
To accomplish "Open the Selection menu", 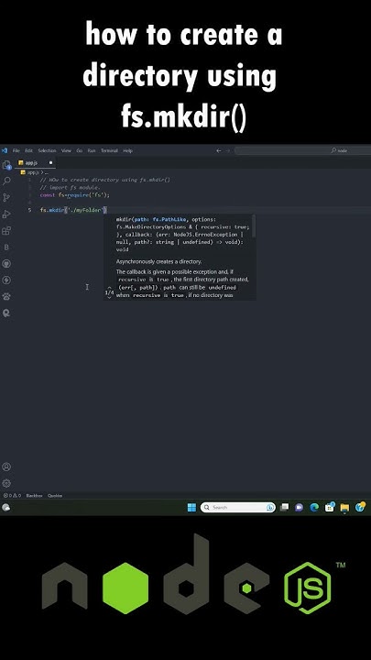I will pos(47,150).
